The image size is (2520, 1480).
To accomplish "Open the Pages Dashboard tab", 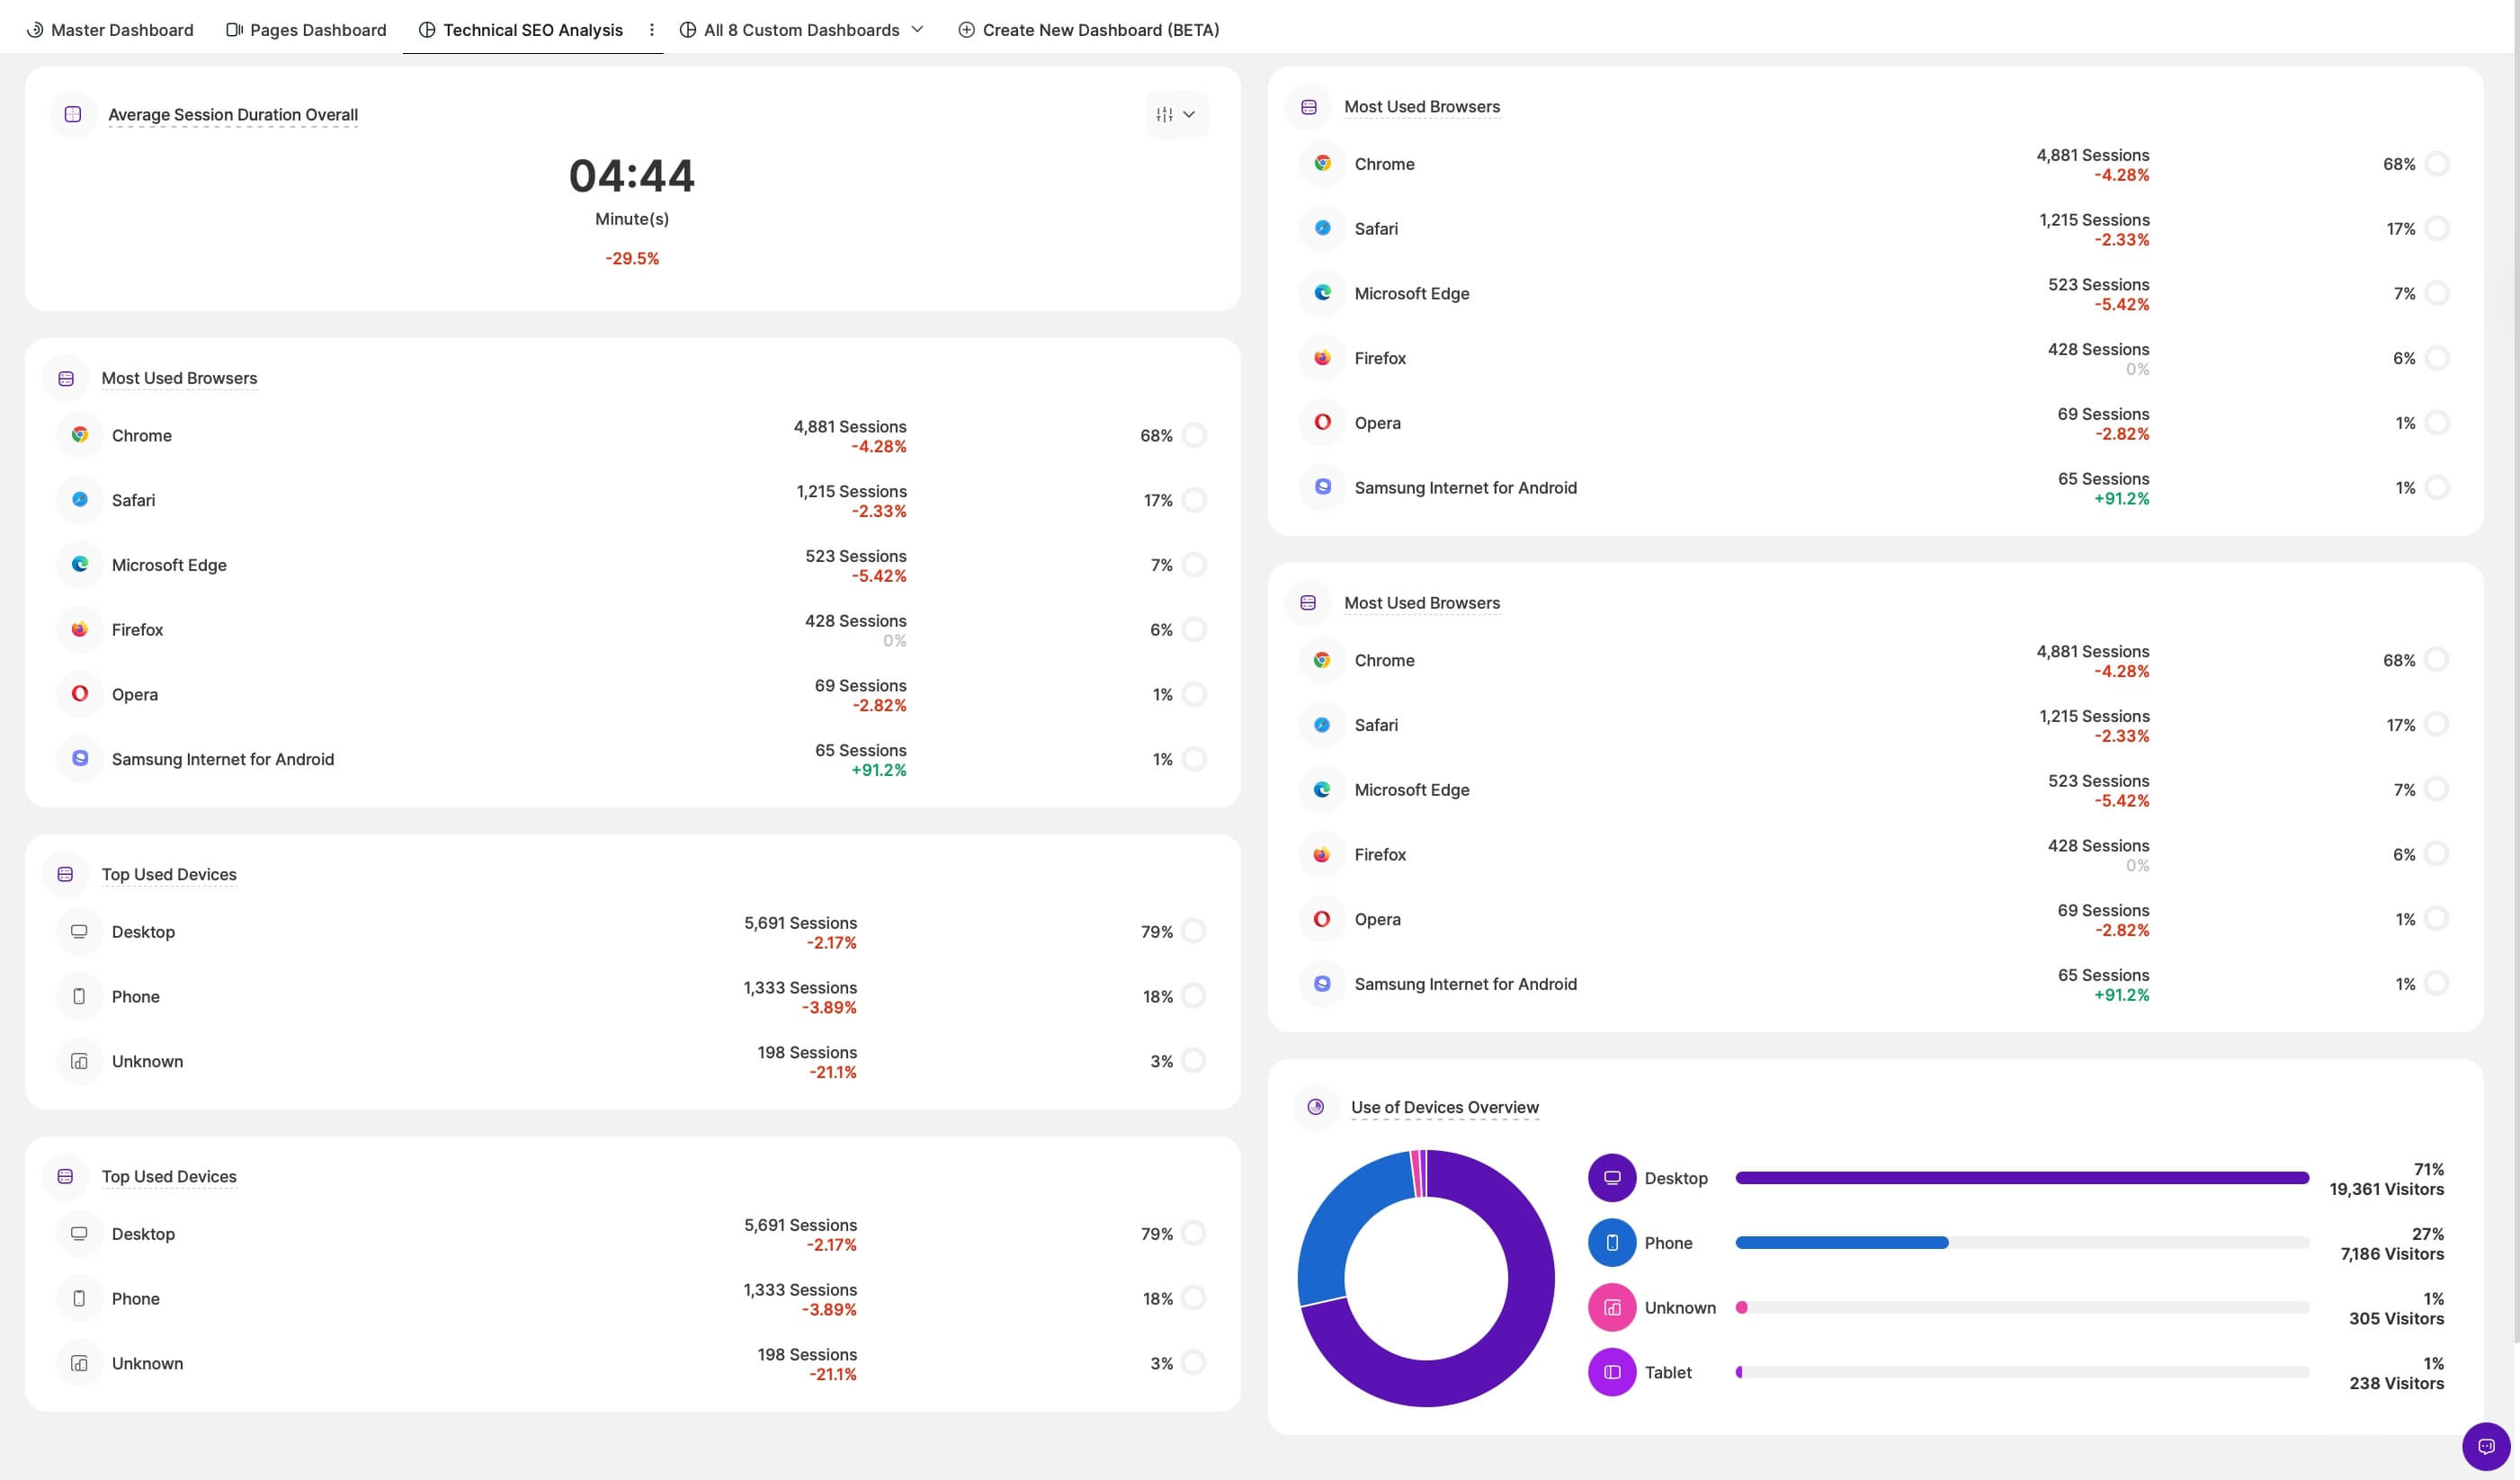I will click(x=306, y=30).
